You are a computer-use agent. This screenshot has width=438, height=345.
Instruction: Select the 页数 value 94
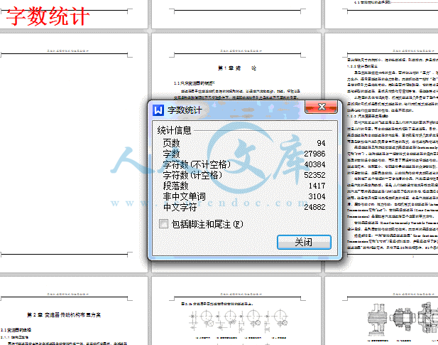pyautogui.click(x=321, y=143)
